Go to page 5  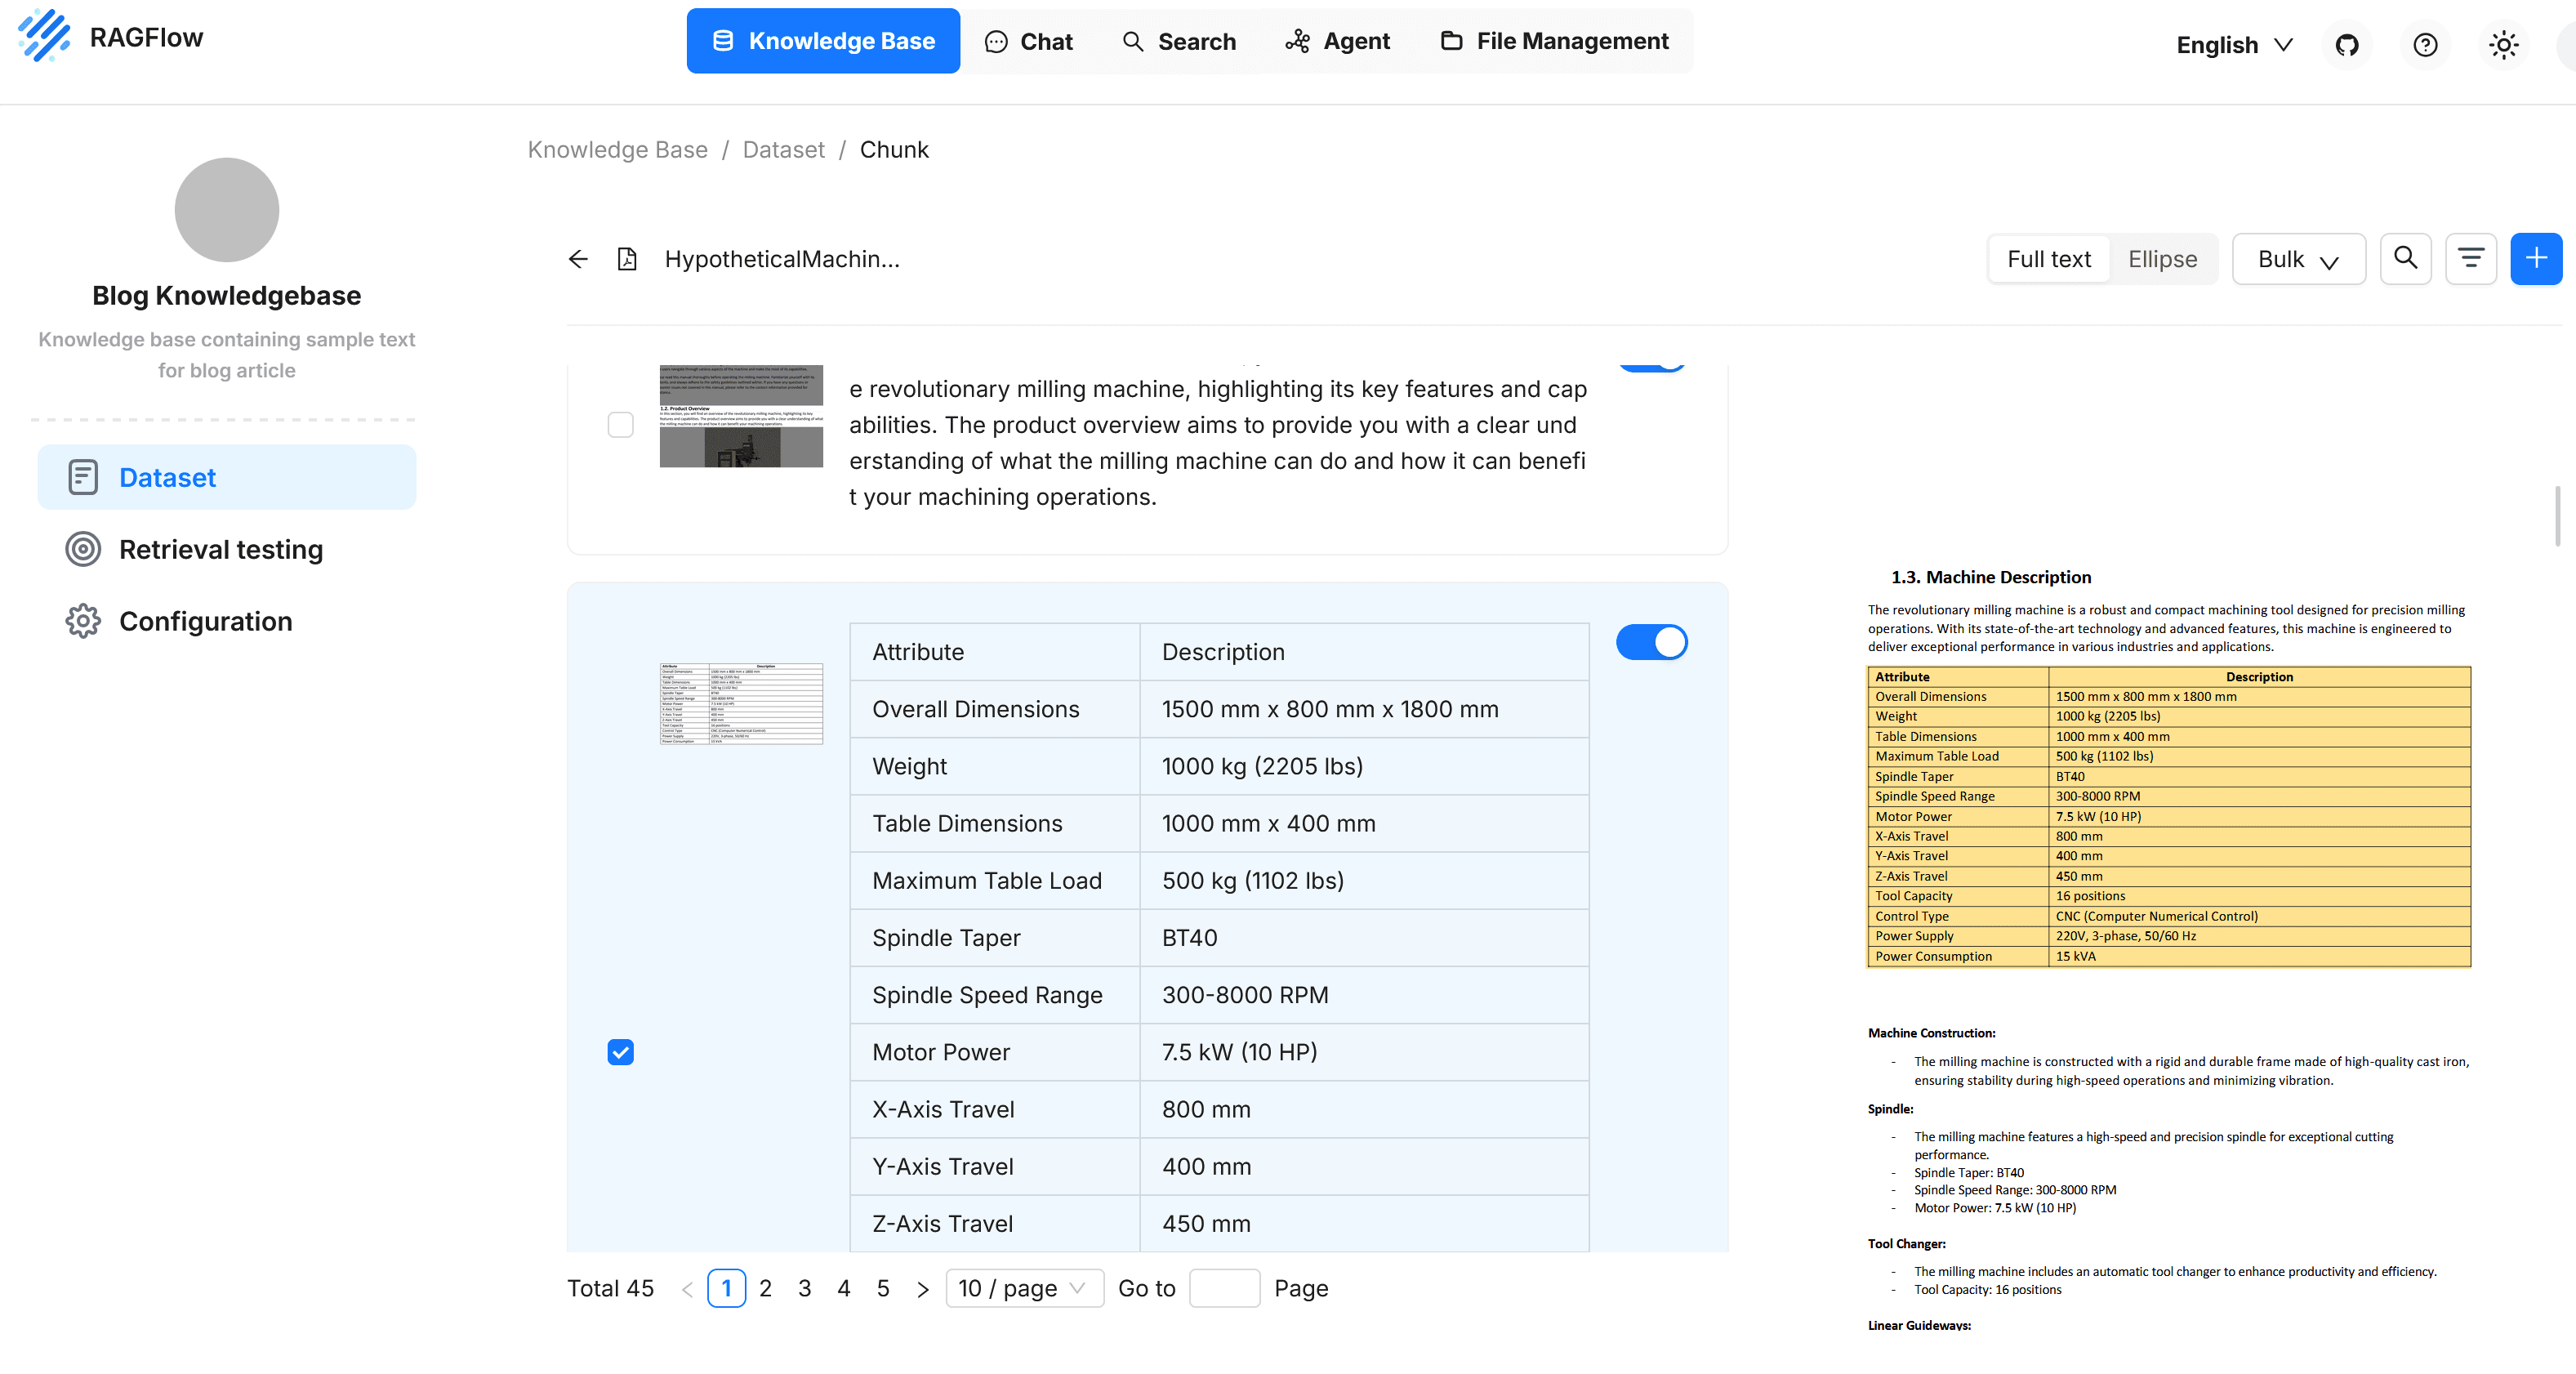pos(883,1288)
